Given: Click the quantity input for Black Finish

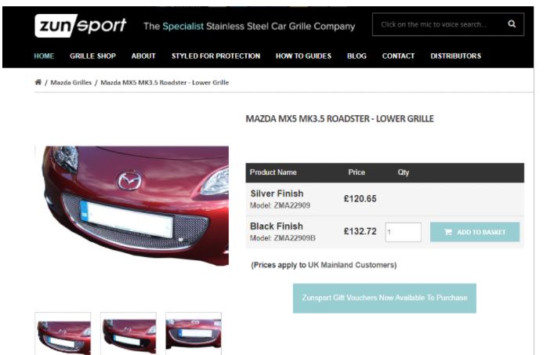Looking at the screenshot, I should click(x=403, y=232).
